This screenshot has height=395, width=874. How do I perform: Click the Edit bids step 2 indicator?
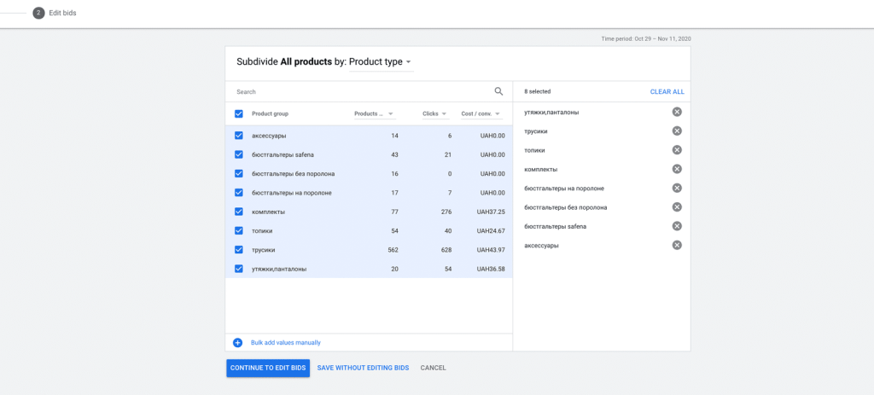(38, 13)
